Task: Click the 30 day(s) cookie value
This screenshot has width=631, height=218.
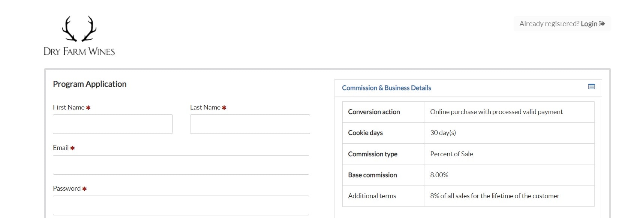Action: [x=443, y=133]
